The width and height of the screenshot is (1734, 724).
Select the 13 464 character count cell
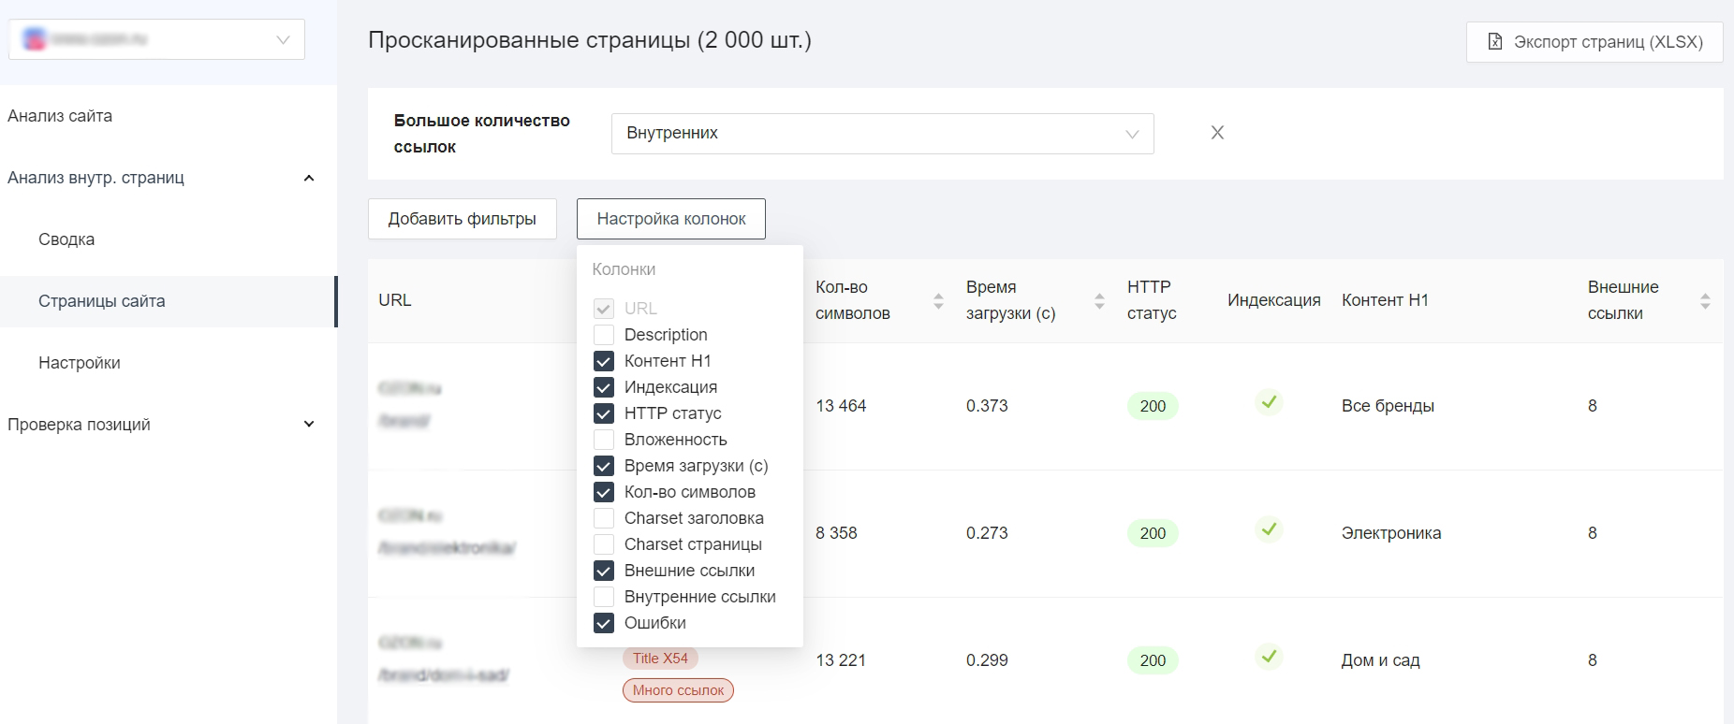click(x=841, y=406)
